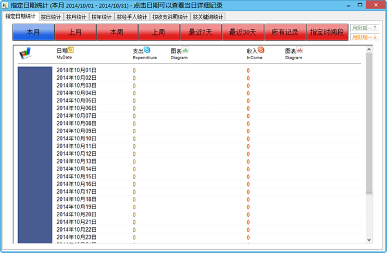387x253 pixels.
Task: Click the scrollbar up arrow
Action: click(x=369, y=50)
